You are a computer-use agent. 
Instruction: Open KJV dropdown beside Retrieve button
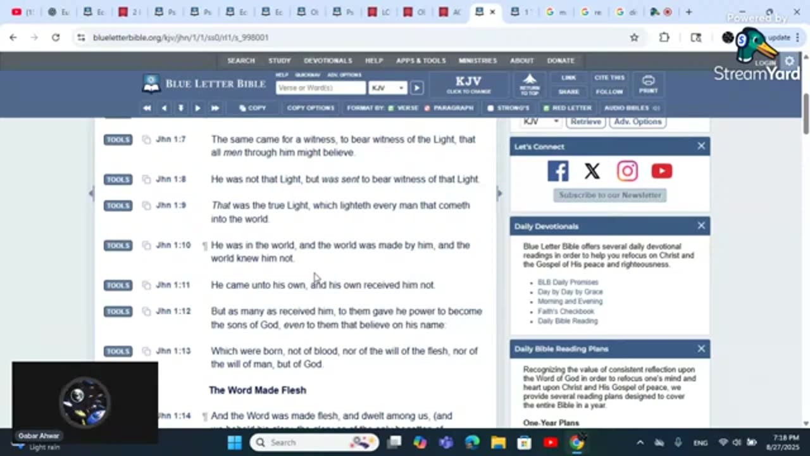(x=541, y=122)
